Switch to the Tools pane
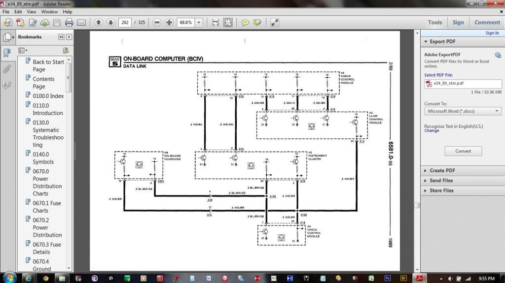The image size is (505, 283). (x=435, y=23)
